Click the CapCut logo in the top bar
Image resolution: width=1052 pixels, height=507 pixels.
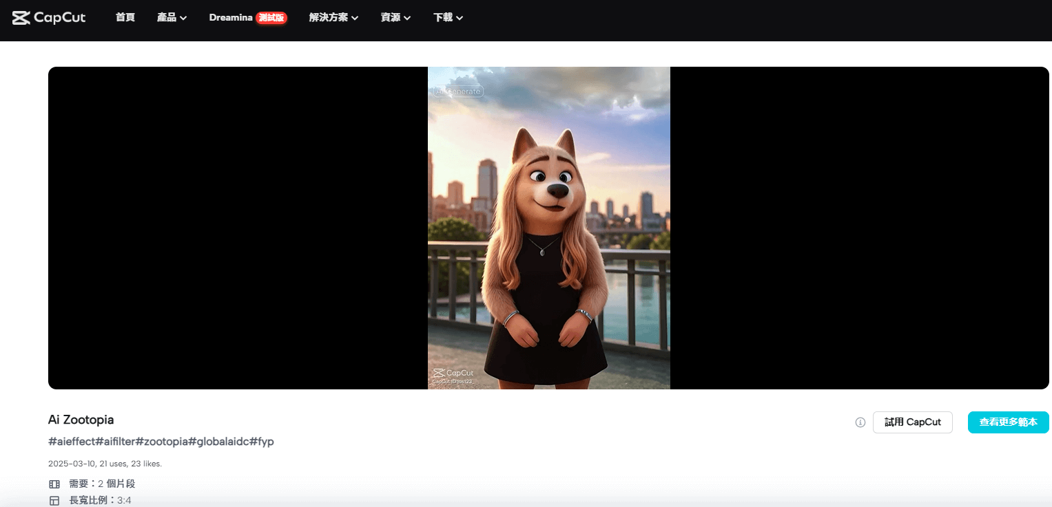48,17
